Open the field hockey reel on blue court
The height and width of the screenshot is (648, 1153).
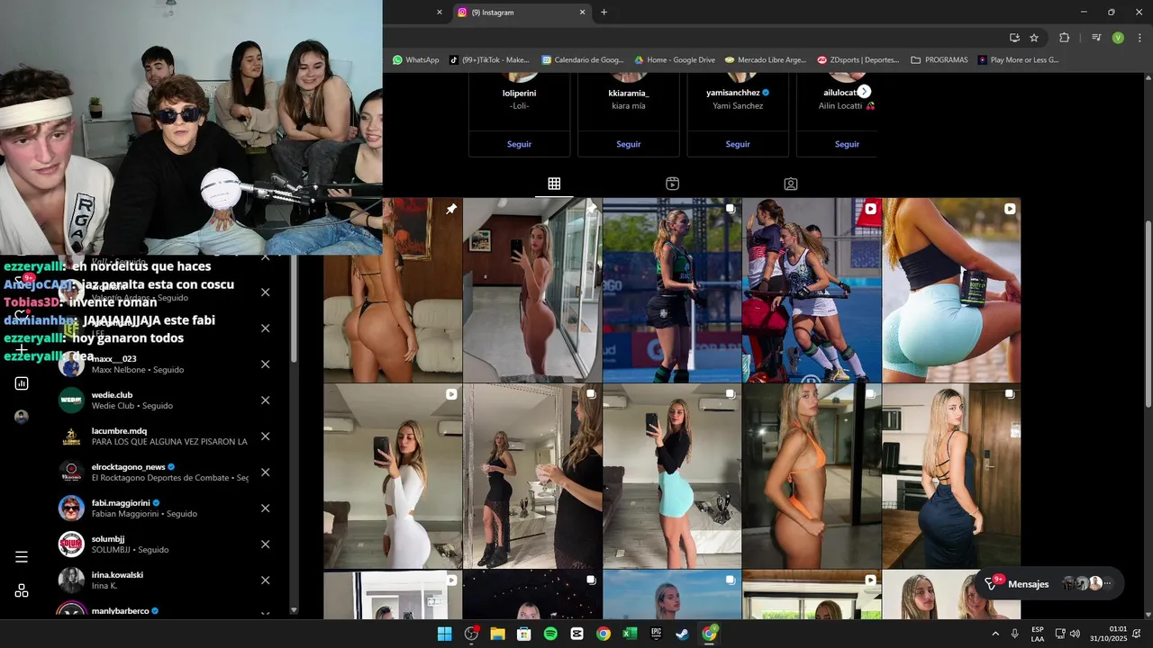812,291
